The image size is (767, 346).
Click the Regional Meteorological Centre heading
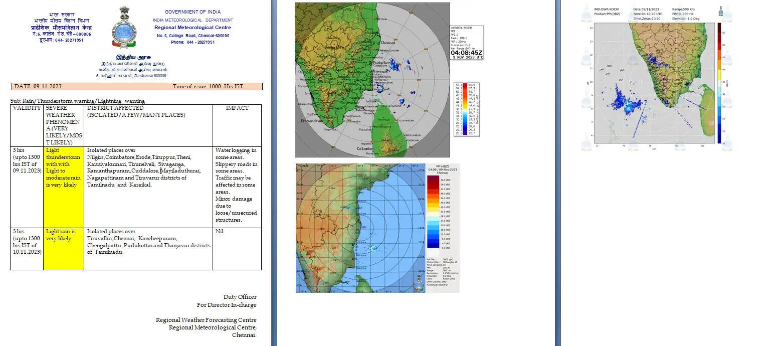click(x=193, y=28)
